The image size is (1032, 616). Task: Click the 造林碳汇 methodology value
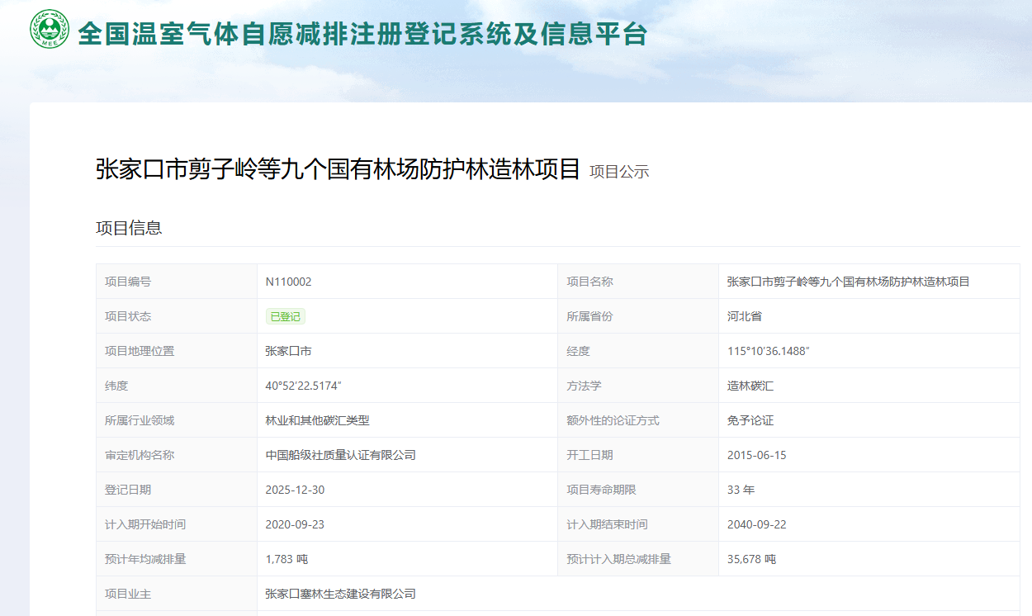[x=750, y=386]
